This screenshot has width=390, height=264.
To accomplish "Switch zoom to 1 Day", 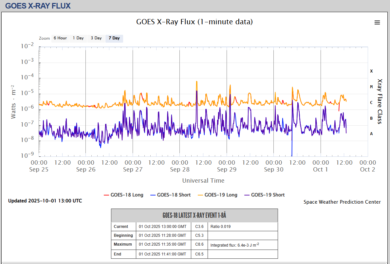I will (78, 38).
